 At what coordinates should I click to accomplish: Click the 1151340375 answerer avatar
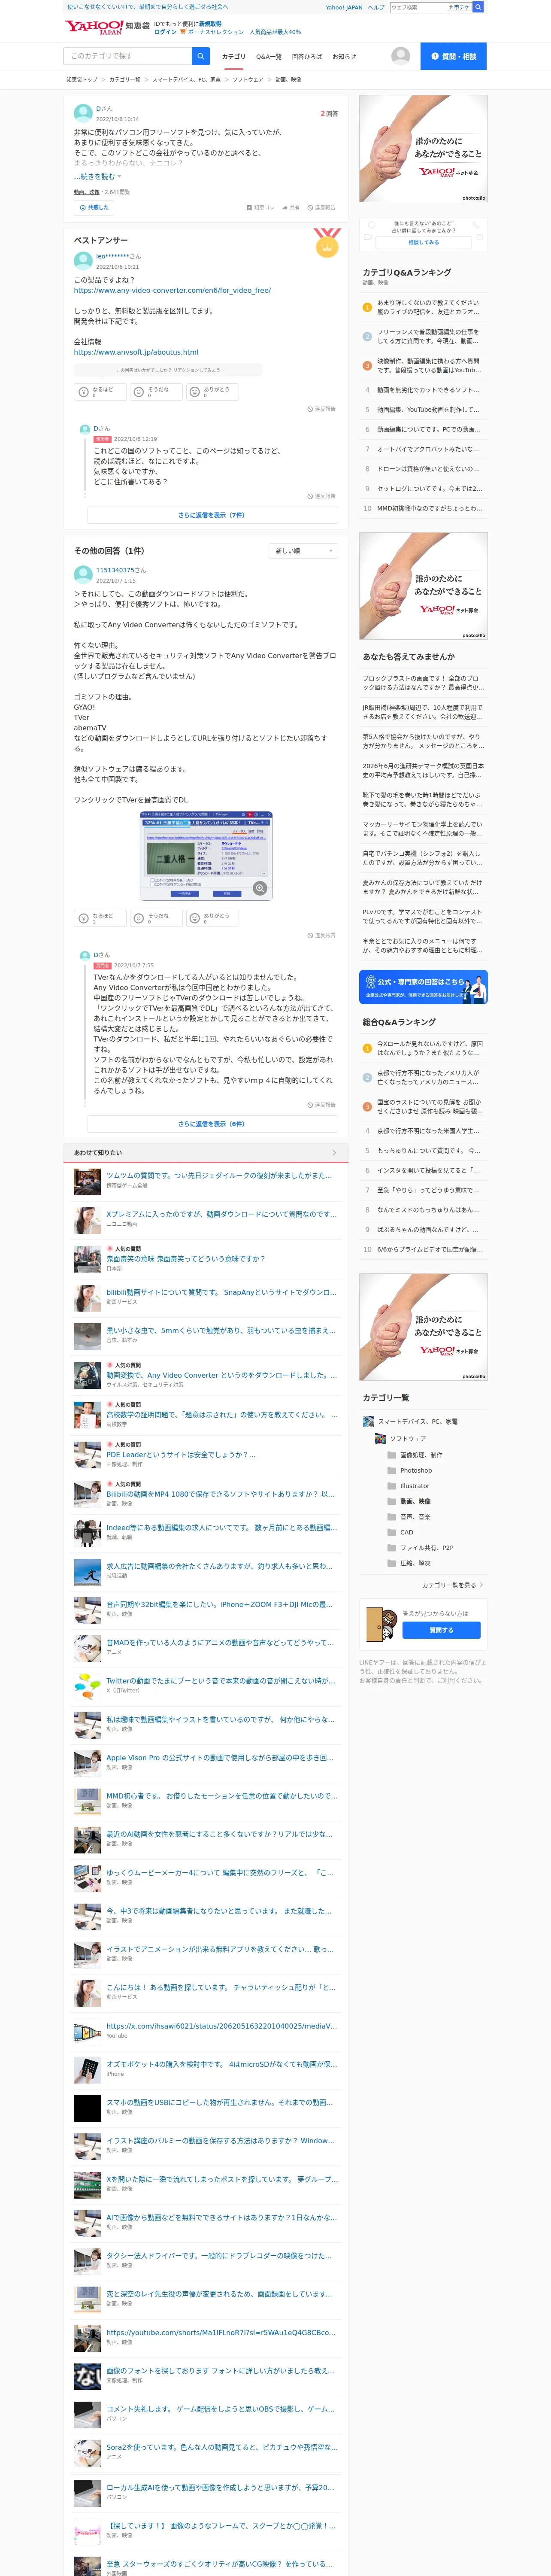83,574
